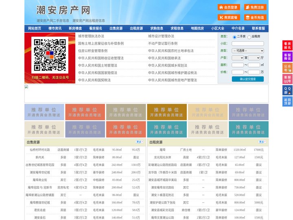Viewport: 293px width, 220px height.
Task: Open 出售房源 nav item
Action: tap(116, 29)
